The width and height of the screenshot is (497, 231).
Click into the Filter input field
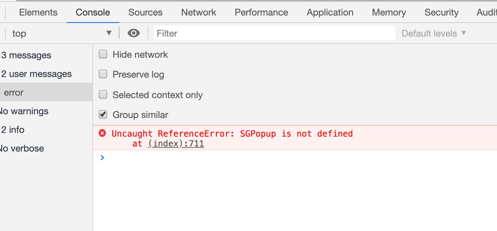point(275,33)
